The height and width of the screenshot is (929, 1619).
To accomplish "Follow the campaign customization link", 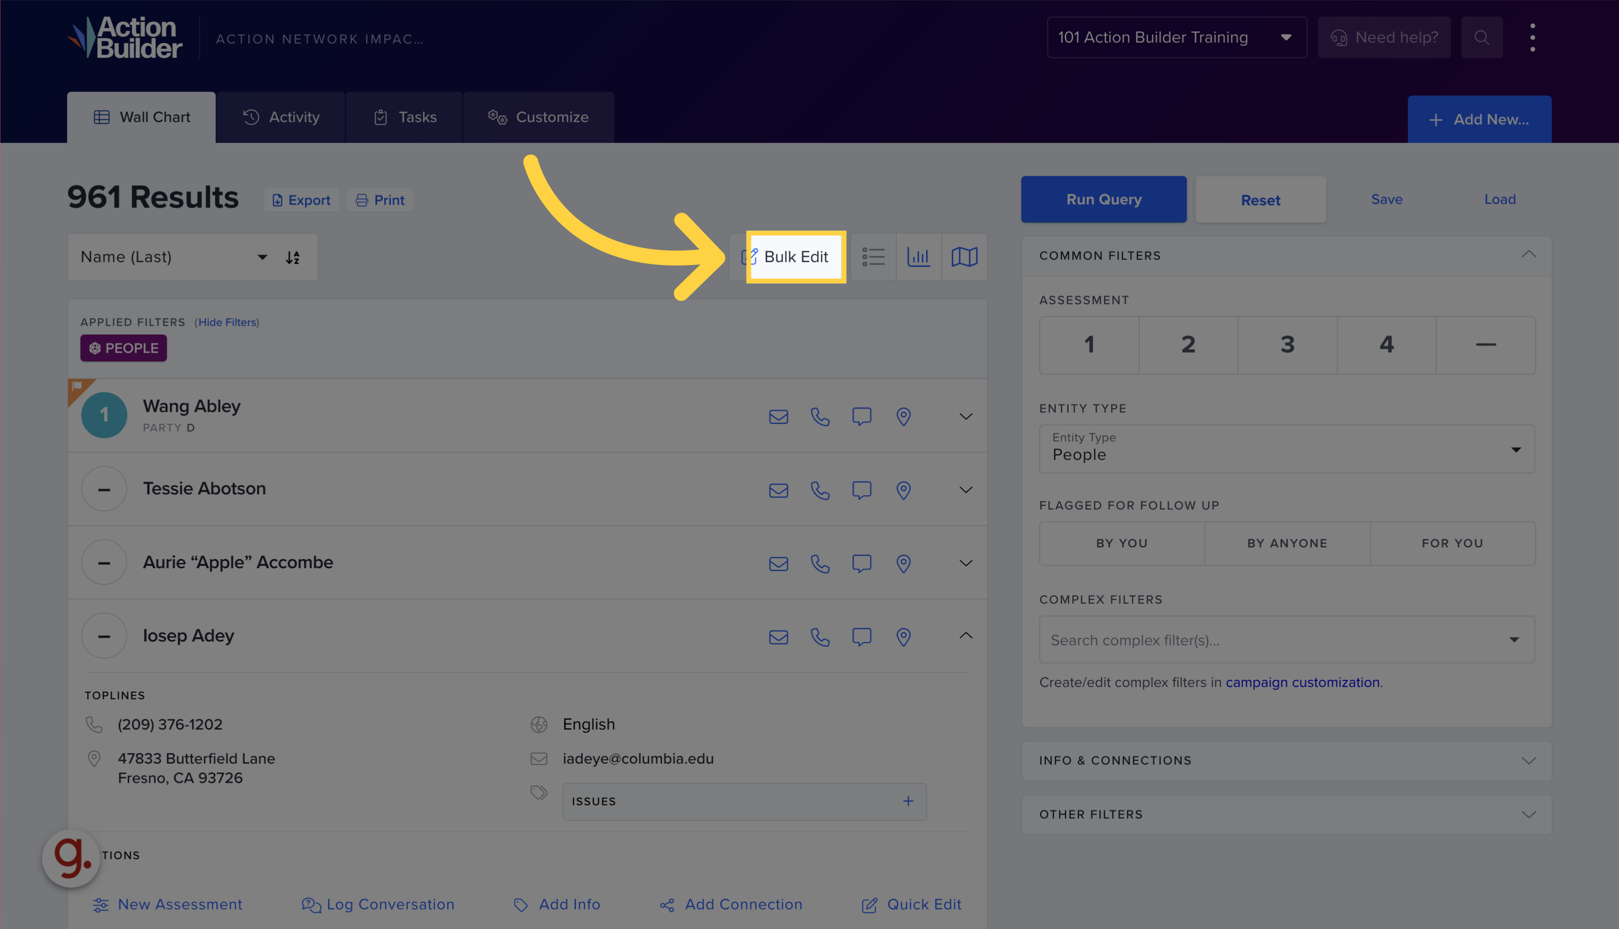I will point(1303,682).
